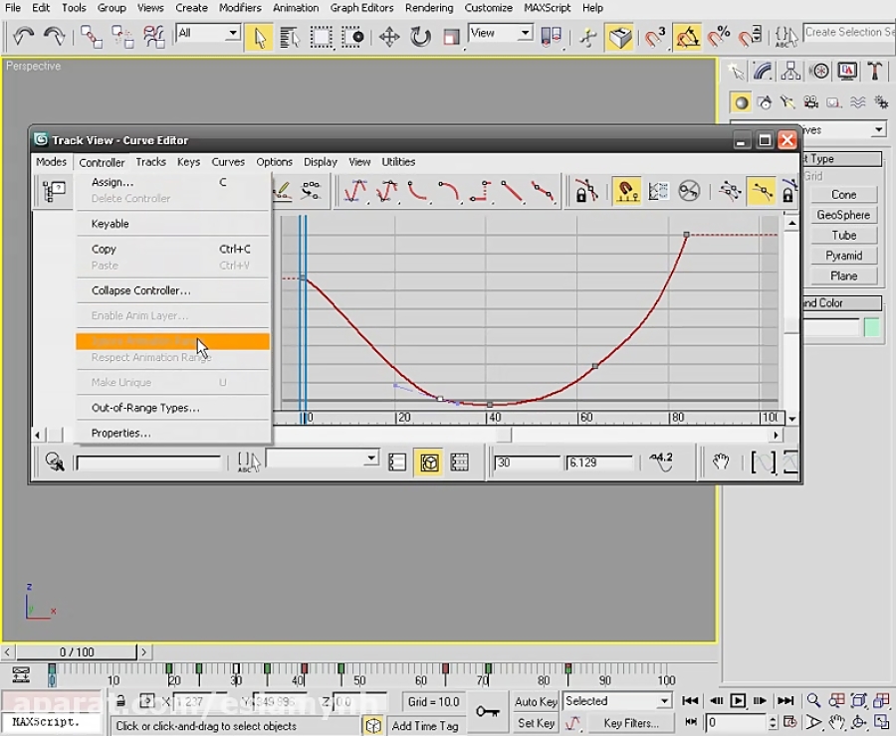Open the Render Setup teapot icon
Image resolution: width=896 pixels, height=736 pixels.
click(621, 36)
